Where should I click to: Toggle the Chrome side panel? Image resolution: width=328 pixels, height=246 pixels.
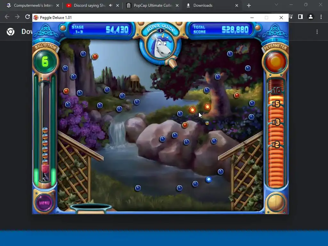tap(300, 17)
